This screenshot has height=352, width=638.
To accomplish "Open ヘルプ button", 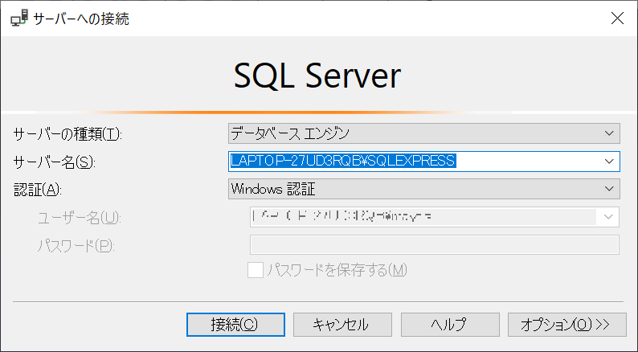I will coord(450,325).
